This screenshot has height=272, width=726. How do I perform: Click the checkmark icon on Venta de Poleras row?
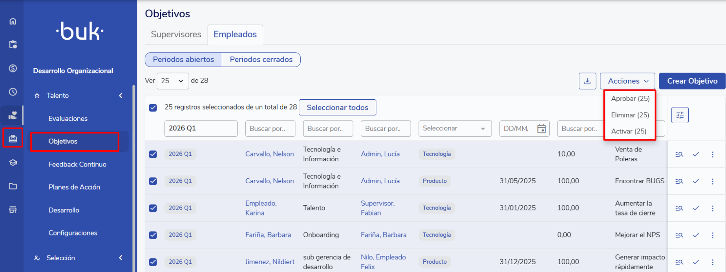point(696,154)
